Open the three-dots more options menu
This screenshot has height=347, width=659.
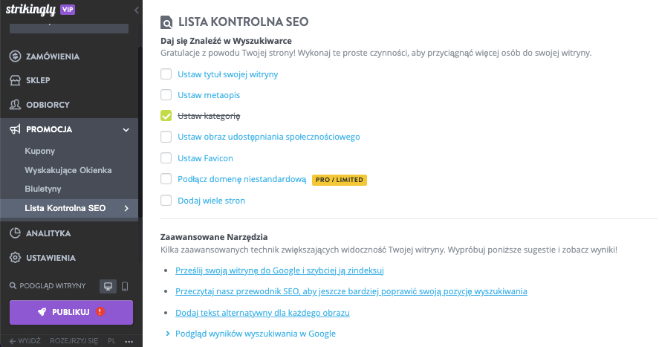point(129,342)
